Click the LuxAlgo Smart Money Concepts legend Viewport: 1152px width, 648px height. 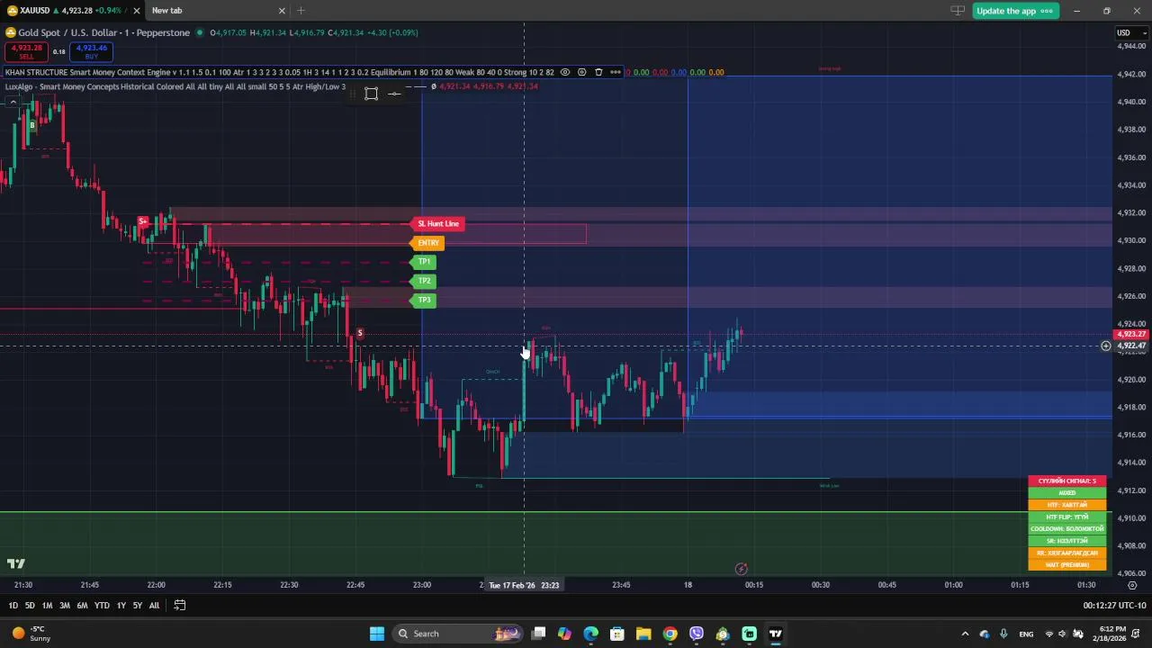tap(175, 86)
